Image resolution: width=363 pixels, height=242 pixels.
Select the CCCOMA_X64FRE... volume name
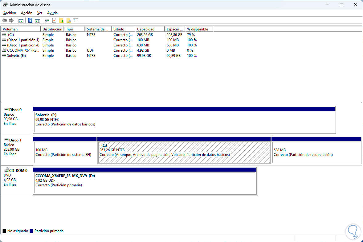[23, 50]
